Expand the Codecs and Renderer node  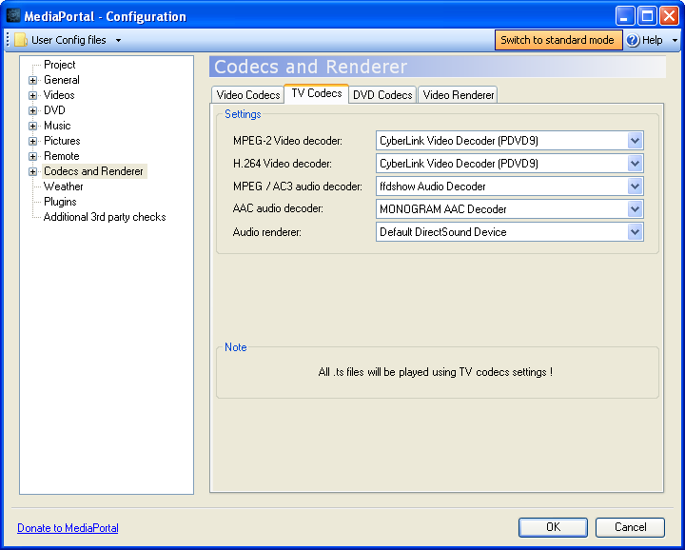tap(32, 171)
